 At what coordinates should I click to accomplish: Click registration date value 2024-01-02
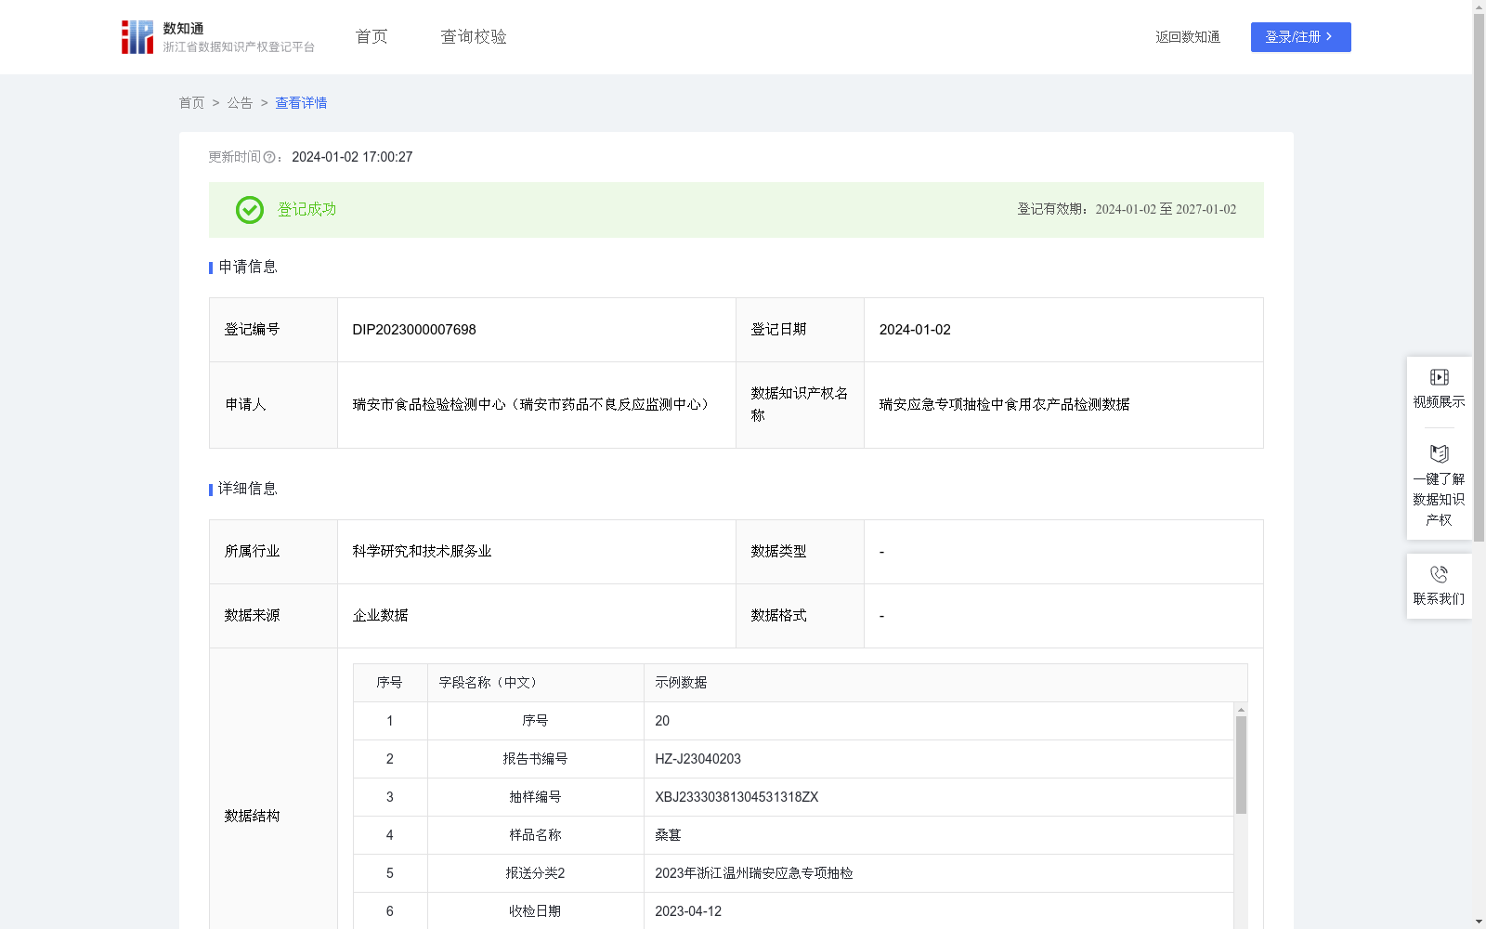tap(915, 330)
